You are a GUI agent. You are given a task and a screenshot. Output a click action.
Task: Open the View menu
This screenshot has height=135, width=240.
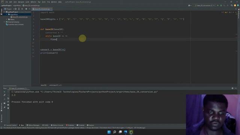pos(15,2)
